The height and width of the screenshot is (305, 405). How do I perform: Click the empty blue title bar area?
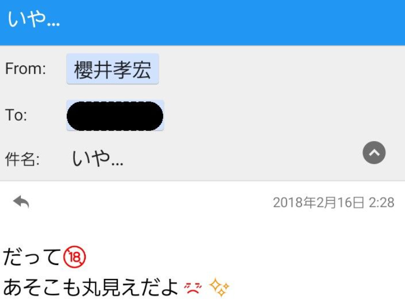click(x=233, y=22)
